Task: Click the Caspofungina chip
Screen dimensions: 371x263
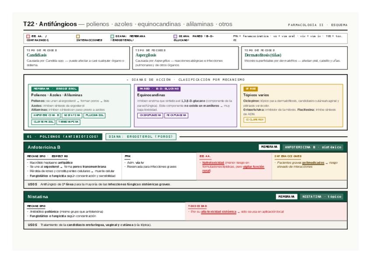Action: [x=150, y=115]
